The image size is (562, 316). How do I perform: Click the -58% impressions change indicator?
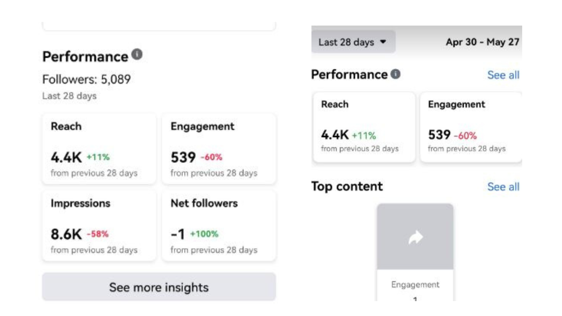(x=97, y=234)
